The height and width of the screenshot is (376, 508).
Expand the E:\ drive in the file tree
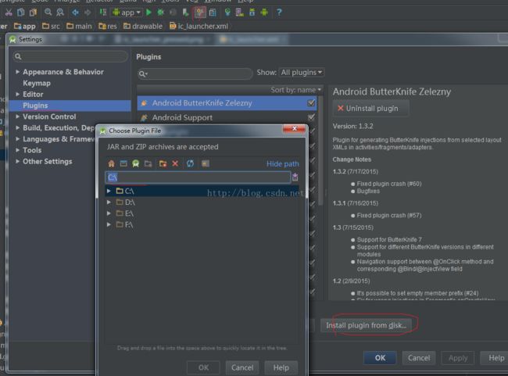tap(109, 213)
